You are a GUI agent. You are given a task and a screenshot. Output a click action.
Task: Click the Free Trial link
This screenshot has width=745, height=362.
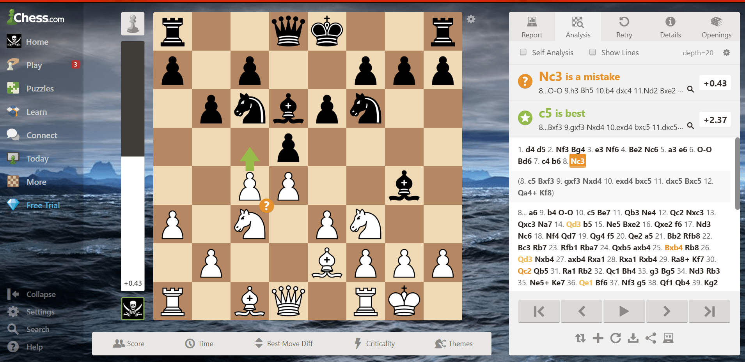pyautogui.click(x=43, y=205)
